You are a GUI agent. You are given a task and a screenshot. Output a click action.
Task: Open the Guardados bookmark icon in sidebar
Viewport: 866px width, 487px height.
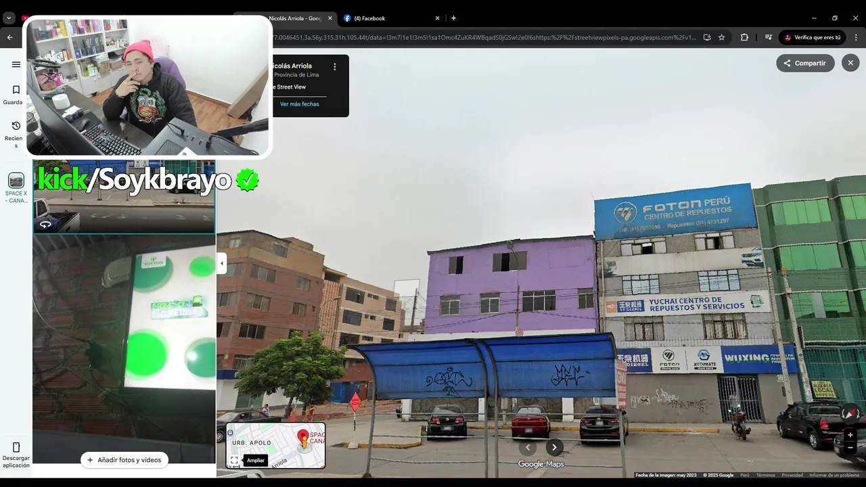[16, 90]
